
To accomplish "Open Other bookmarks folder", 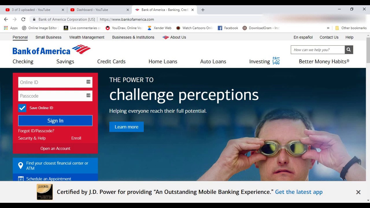I will pyautogui.click(x=351, y=28).
